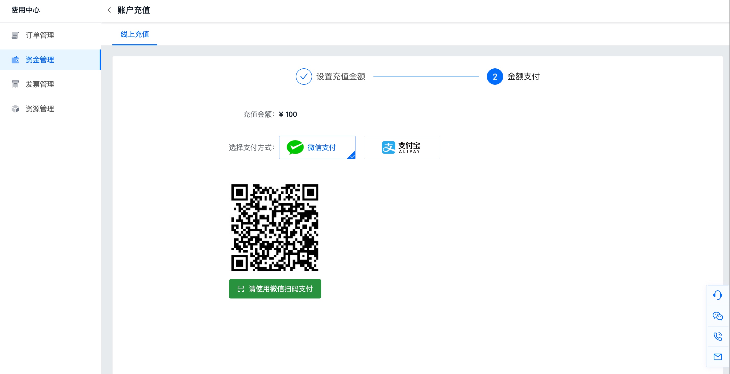
Task: Select 微信支付 as payment method
Action: [317, 147]
